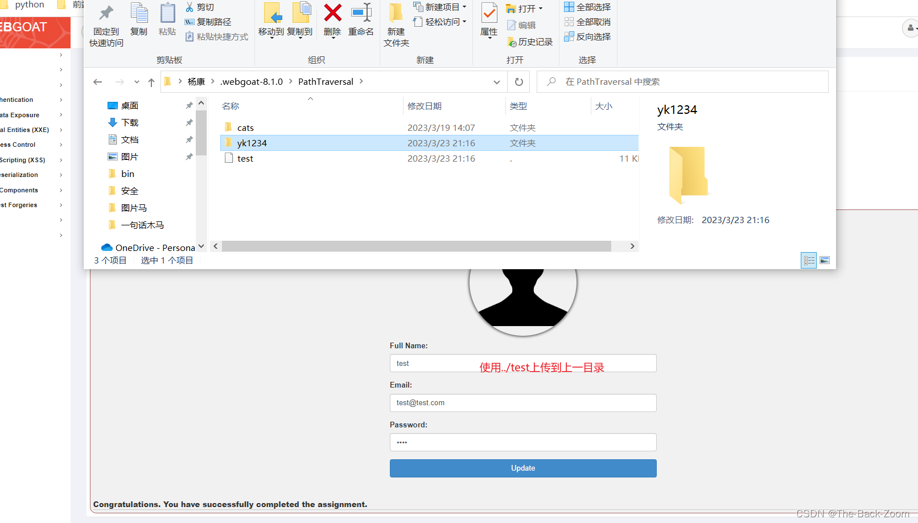Viewport: 918px width, 523px height.
Task: Select the yk1234 folder row
Action: (x=429, y=143)
